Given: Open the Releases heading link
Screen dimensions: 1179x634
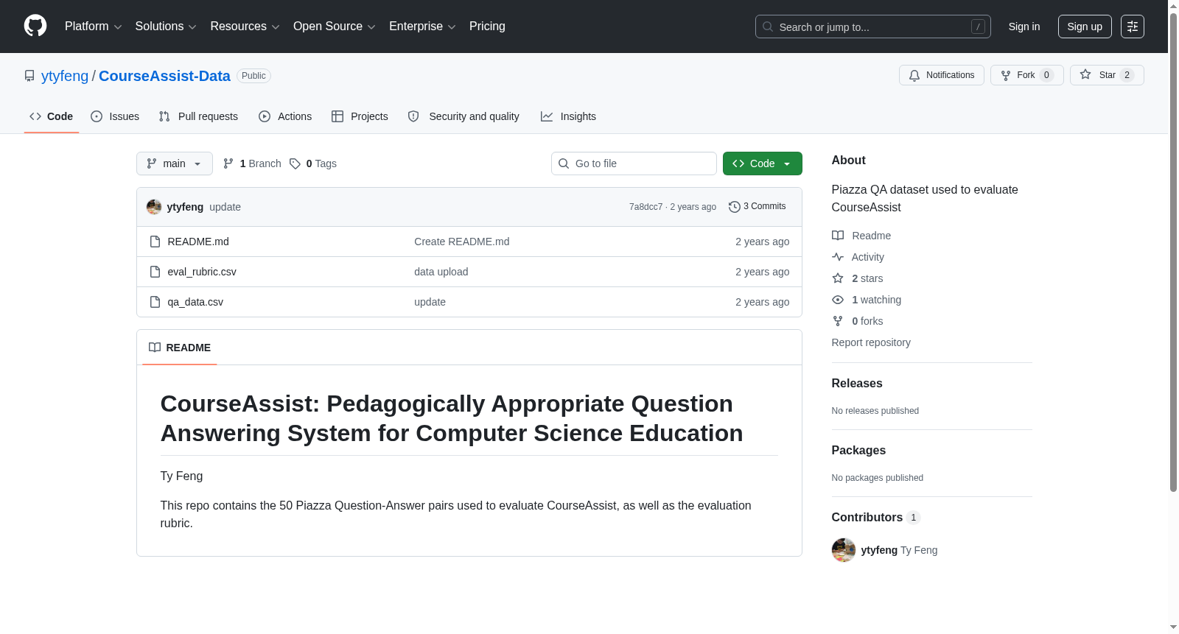Looking at the screenshot, I should (x=857, y=383).
